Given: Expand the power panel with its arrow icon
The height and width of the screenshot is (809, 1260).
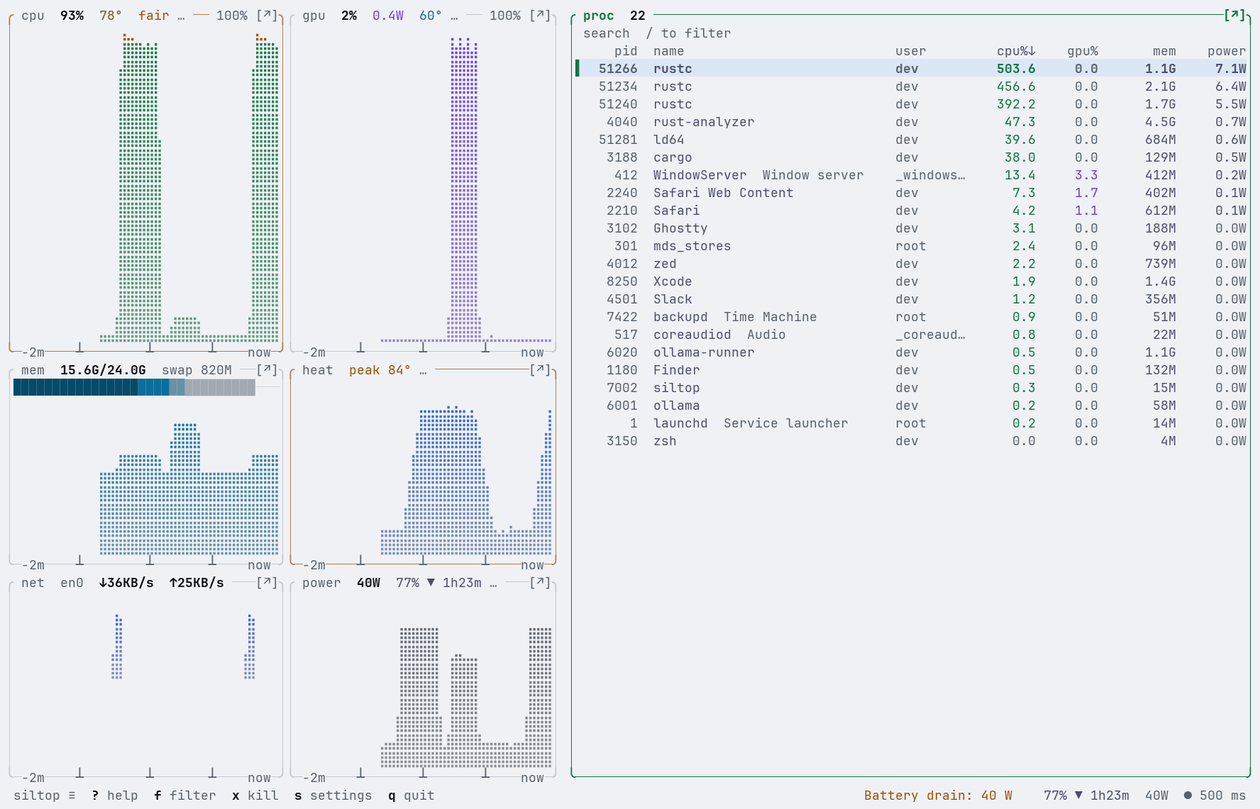Looking at the screenshot, I should pyautogui.click(x=540, y=583).
